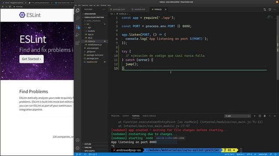Open .gitignore in the file explorer
The width and height of the screenshot is (279, 156).
(95, 52)
